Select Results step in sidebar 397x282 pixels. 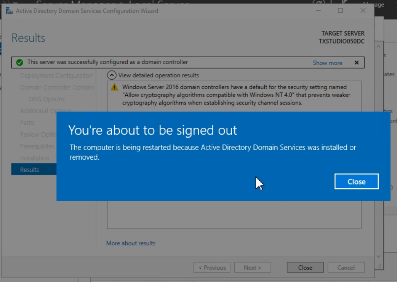coord(34,169)
